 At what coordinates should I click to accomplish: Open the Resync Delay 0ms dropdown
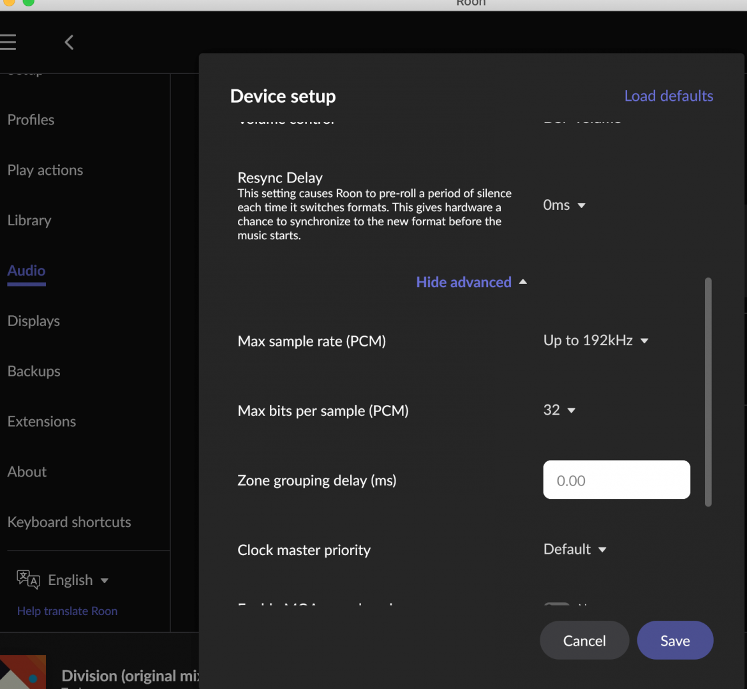(x=564, y=205)
